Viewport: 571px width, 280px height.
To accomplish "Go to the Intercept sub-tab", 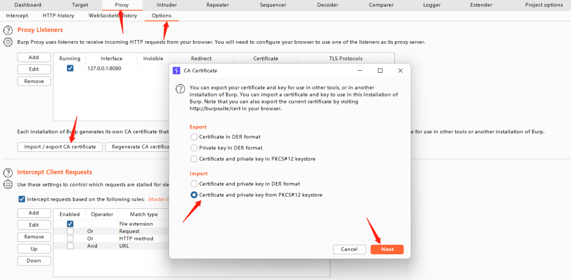I will (x=17, y=16).
